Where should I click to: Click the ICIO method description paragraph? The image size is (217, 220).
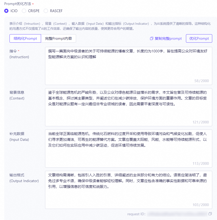(x=110, y=26)
